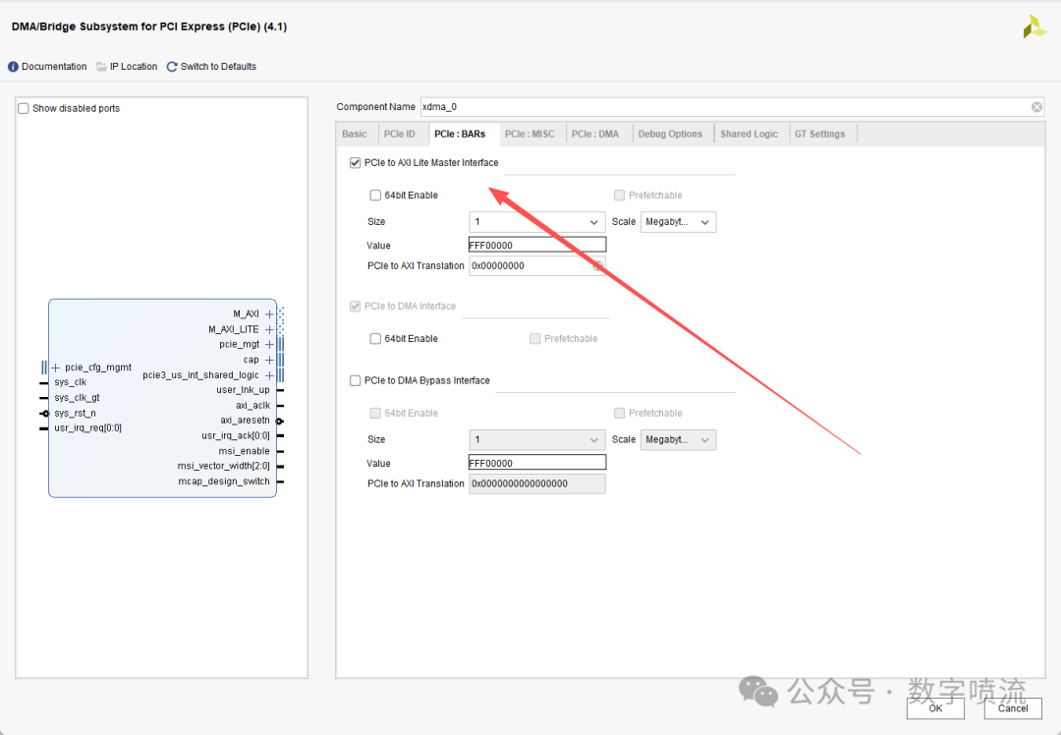
Task: Expand pcie3_us_int_shared_logic port plus icon
Action: point(269,375)
